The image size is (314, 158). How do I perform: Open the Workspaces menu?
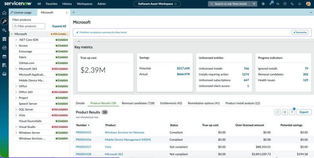pos(85,4)
